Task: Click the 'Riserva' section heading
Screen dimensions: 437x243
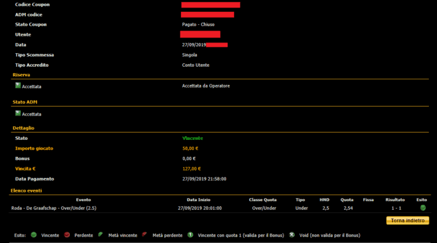Action: [x=21, y=75]
